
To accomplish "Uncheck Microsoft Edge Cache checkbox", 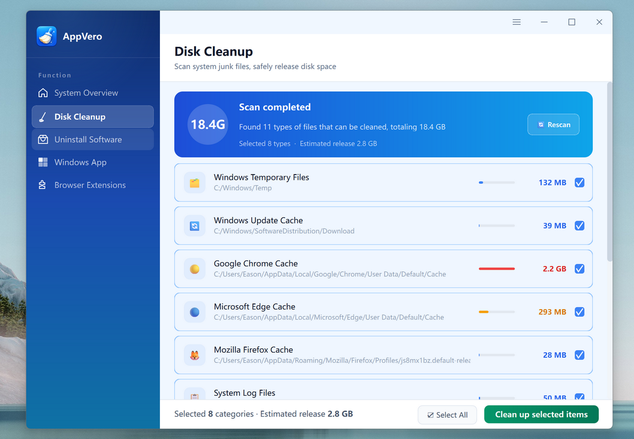I will pos(579,312).
